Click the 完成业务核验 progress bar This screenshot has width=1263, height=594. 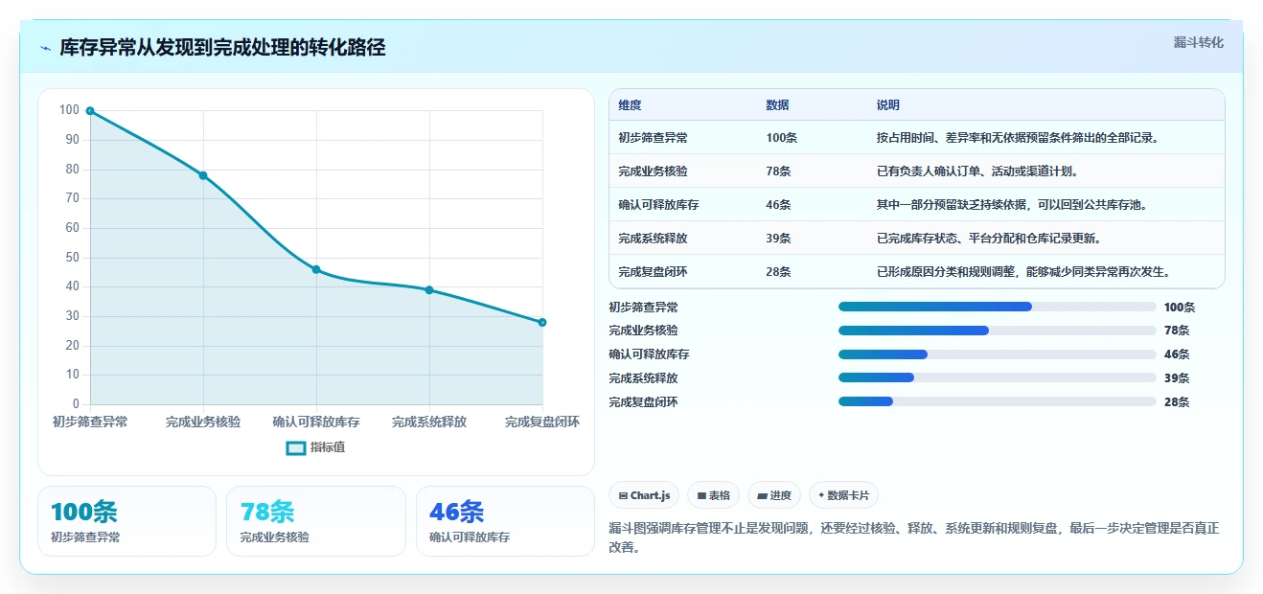tap(998, 331)
